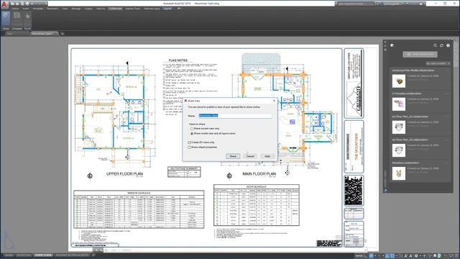460x259 pixels.
Task: Open options for Landscape Plan Model collaboration
Action: point(447,71)
